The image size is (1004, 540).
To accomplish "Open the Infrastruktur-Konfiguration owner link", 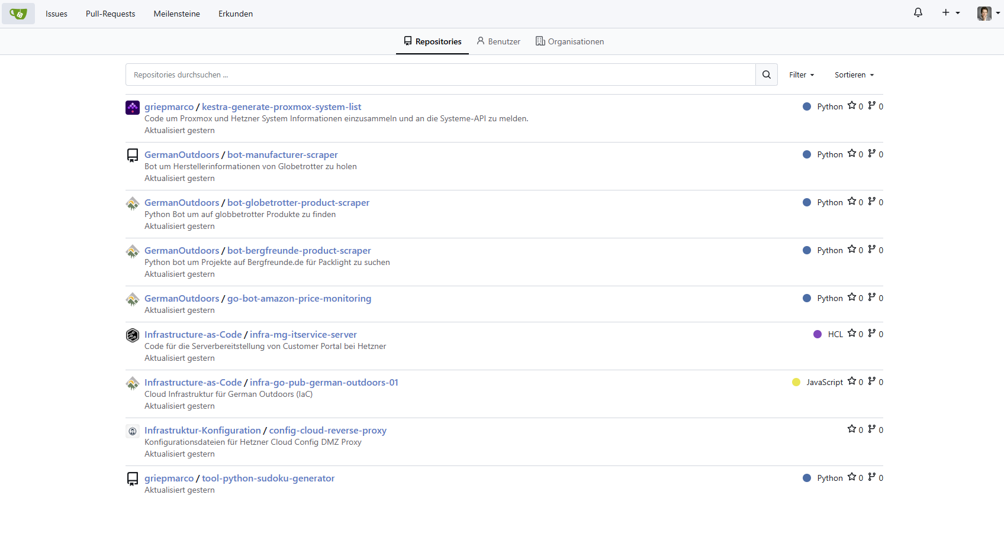I will [x=202, y=431].
